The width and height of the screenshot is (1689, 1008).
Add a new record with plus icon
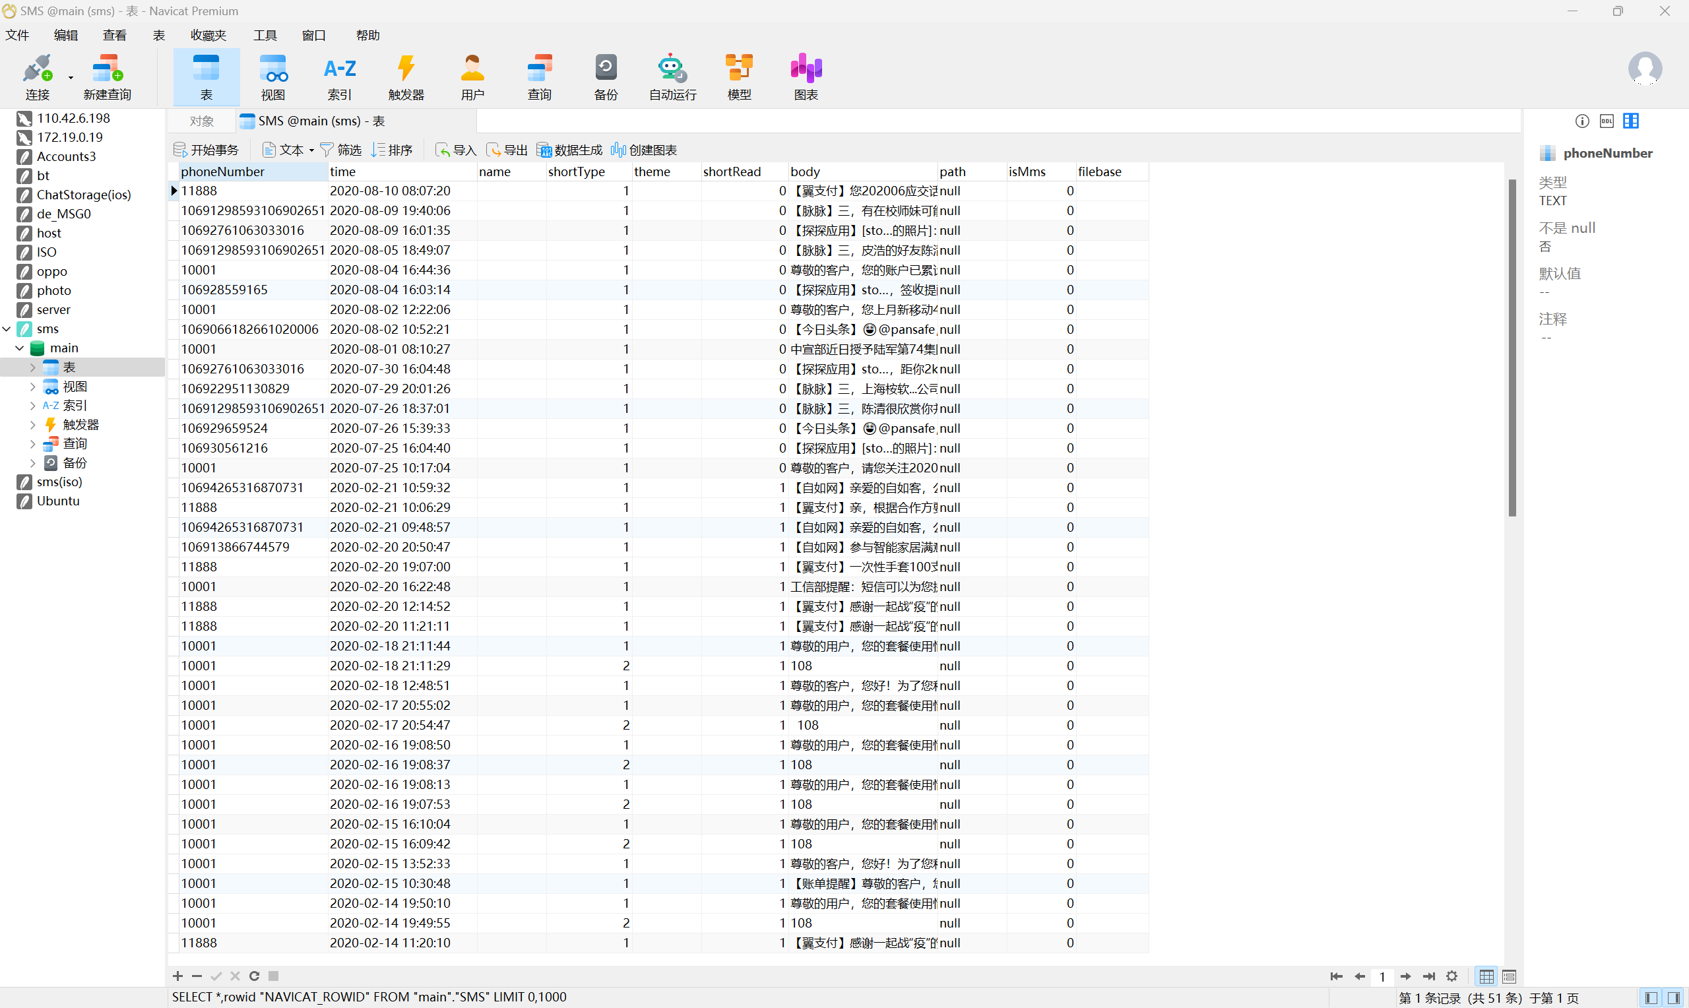coord(178,976)
